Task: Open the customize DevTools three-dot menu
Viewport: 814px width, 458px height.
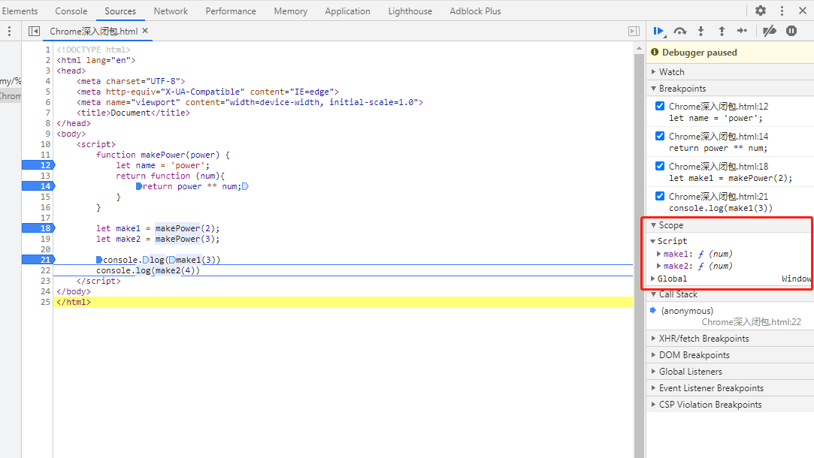Action: pyautogui.click(x=782, y=11)
